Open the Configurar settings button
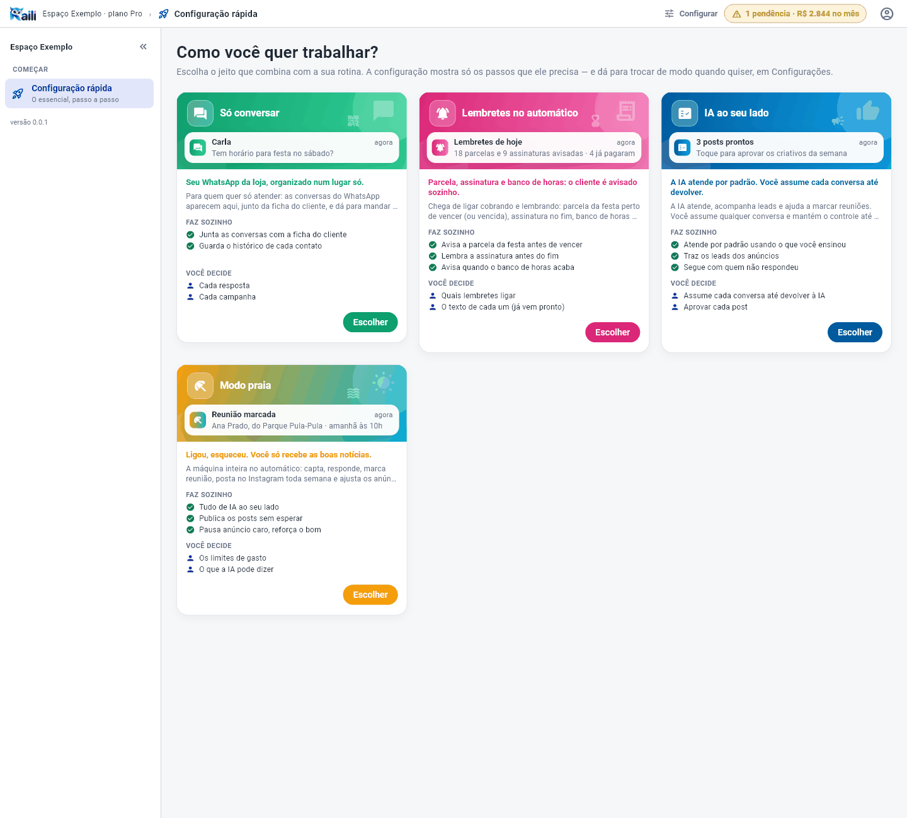This screenshot has height=818, width=907. (691, 14)
